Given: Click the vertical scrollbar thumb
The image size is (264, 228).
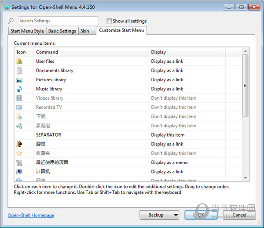Looking at the screenshot, I should click(246, 85).
